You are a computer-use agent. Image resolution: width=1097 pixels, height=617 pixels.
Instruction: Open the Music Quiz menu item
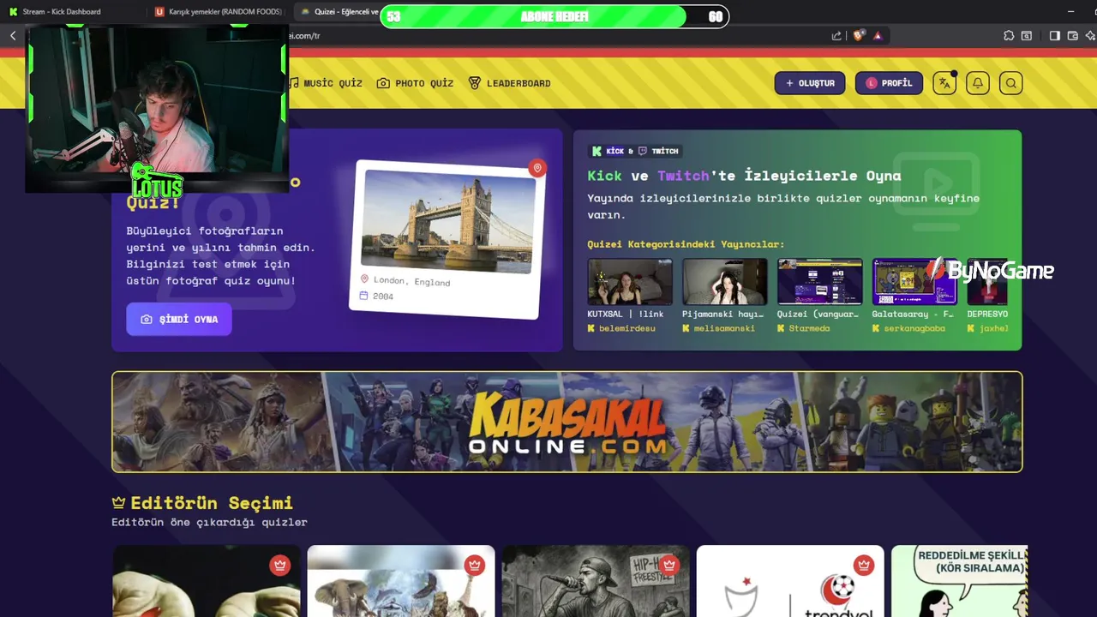coord(325,83)
